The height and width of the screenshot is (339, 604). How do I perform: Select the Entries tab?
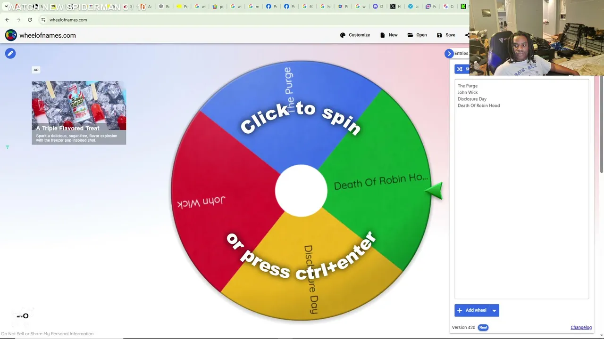[x=461, y=54]
